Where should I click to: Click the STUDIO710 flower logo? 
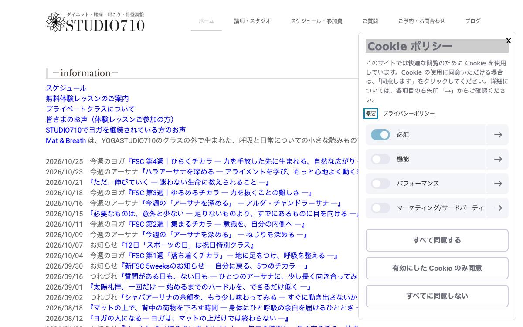point(95,22)
